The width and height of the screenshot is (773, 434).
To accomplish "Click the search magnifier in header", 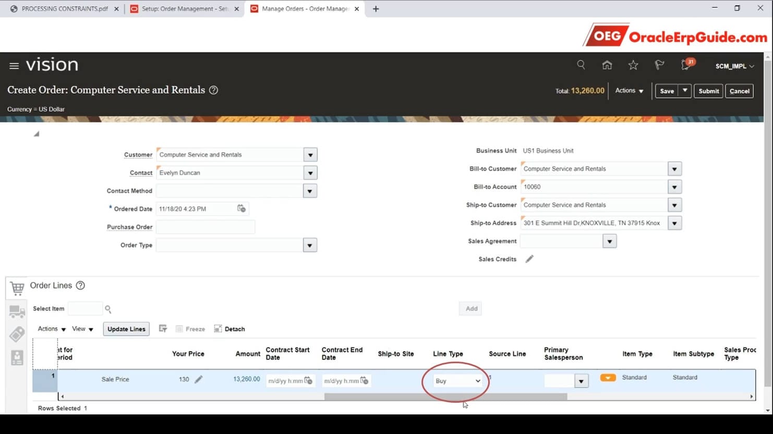I will [581, 65].
